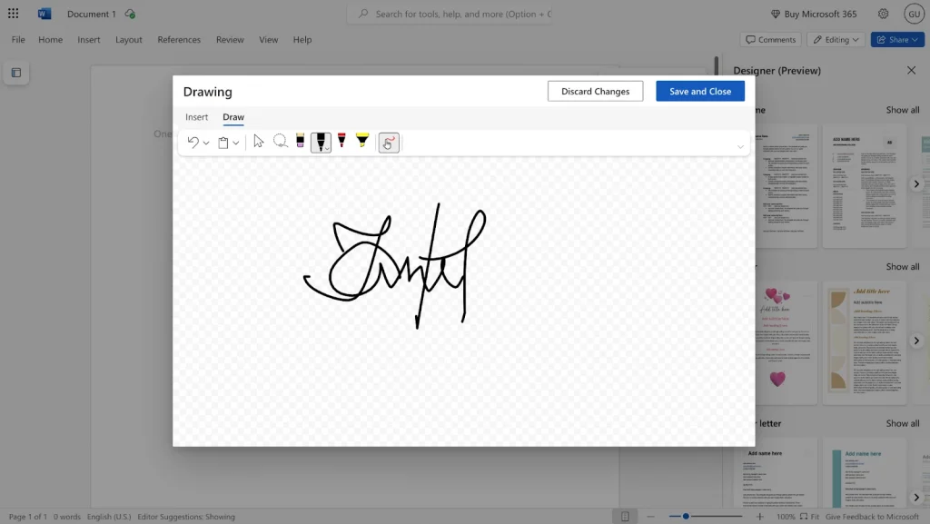The image size is (930, 524).
Task: Click the clipboard paste icon
Action: [x=223, y=143]
